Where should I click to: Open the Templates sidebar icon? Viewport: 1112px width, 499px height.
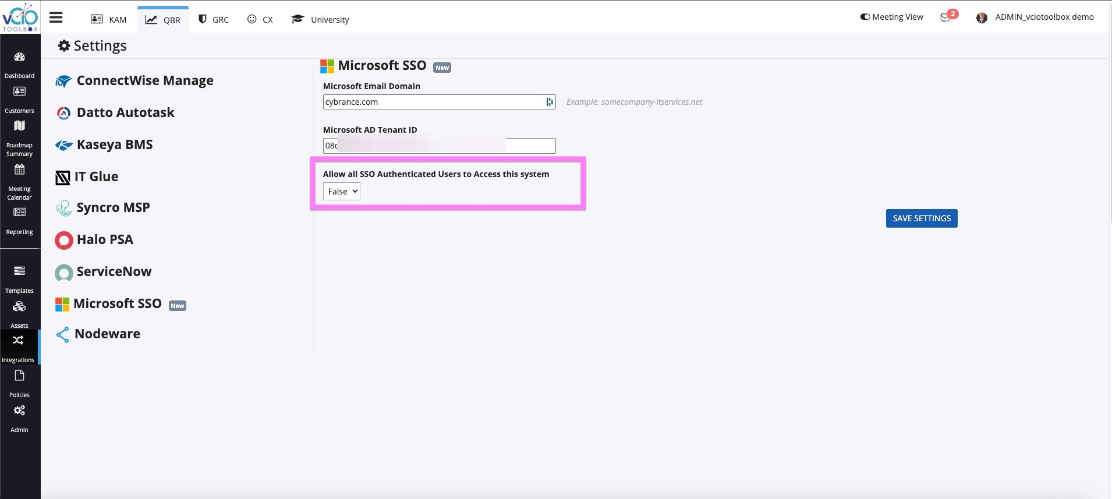[x=19, y=271]
